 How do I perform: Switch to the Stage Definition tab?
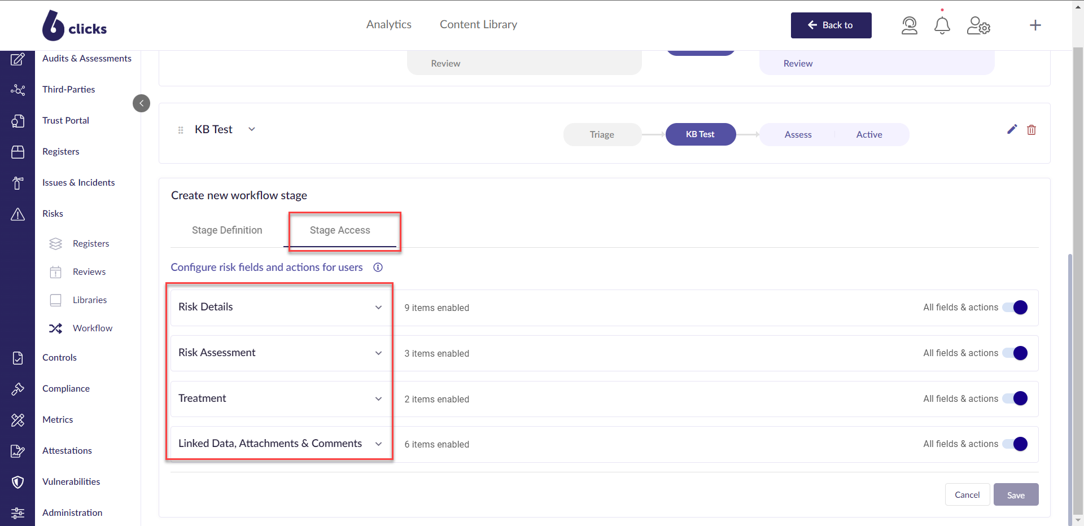coord(226,230)
